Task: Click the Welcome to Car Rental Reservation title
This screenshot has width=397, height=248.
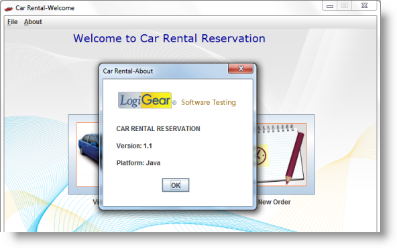Action: pyautogui.click(x=169, y=39)
